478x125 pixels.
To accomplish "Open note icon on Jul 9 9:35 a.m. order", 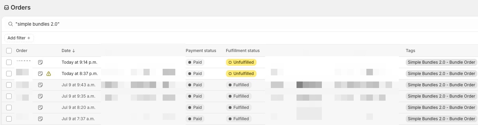I will (x=40, y=96).
